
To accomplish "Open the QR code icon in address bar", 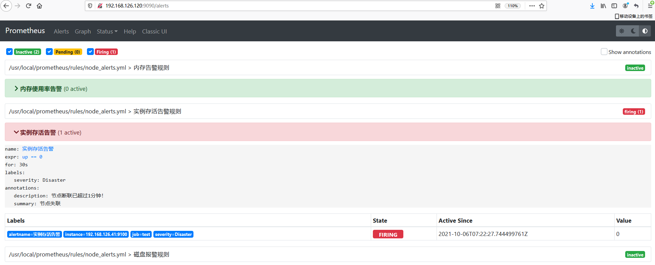I will point(498,6).
